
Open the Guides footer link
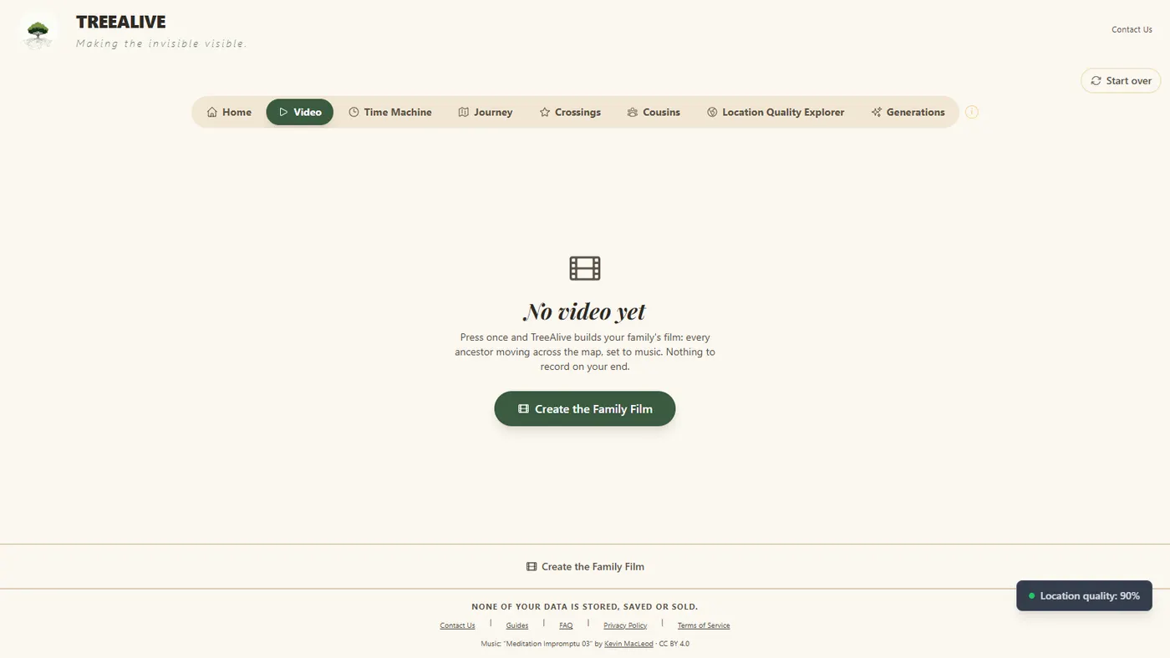coord(517,625)
